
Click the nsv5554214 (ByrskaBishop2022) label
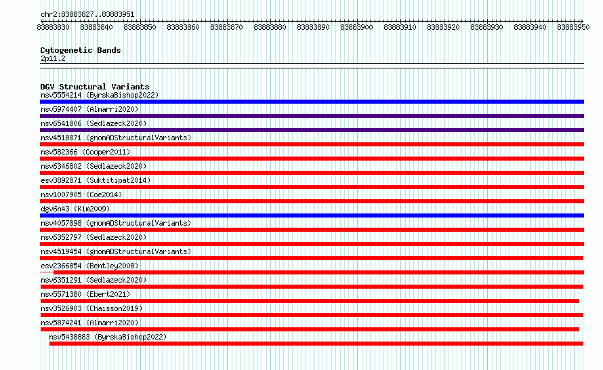click(100, 95)
